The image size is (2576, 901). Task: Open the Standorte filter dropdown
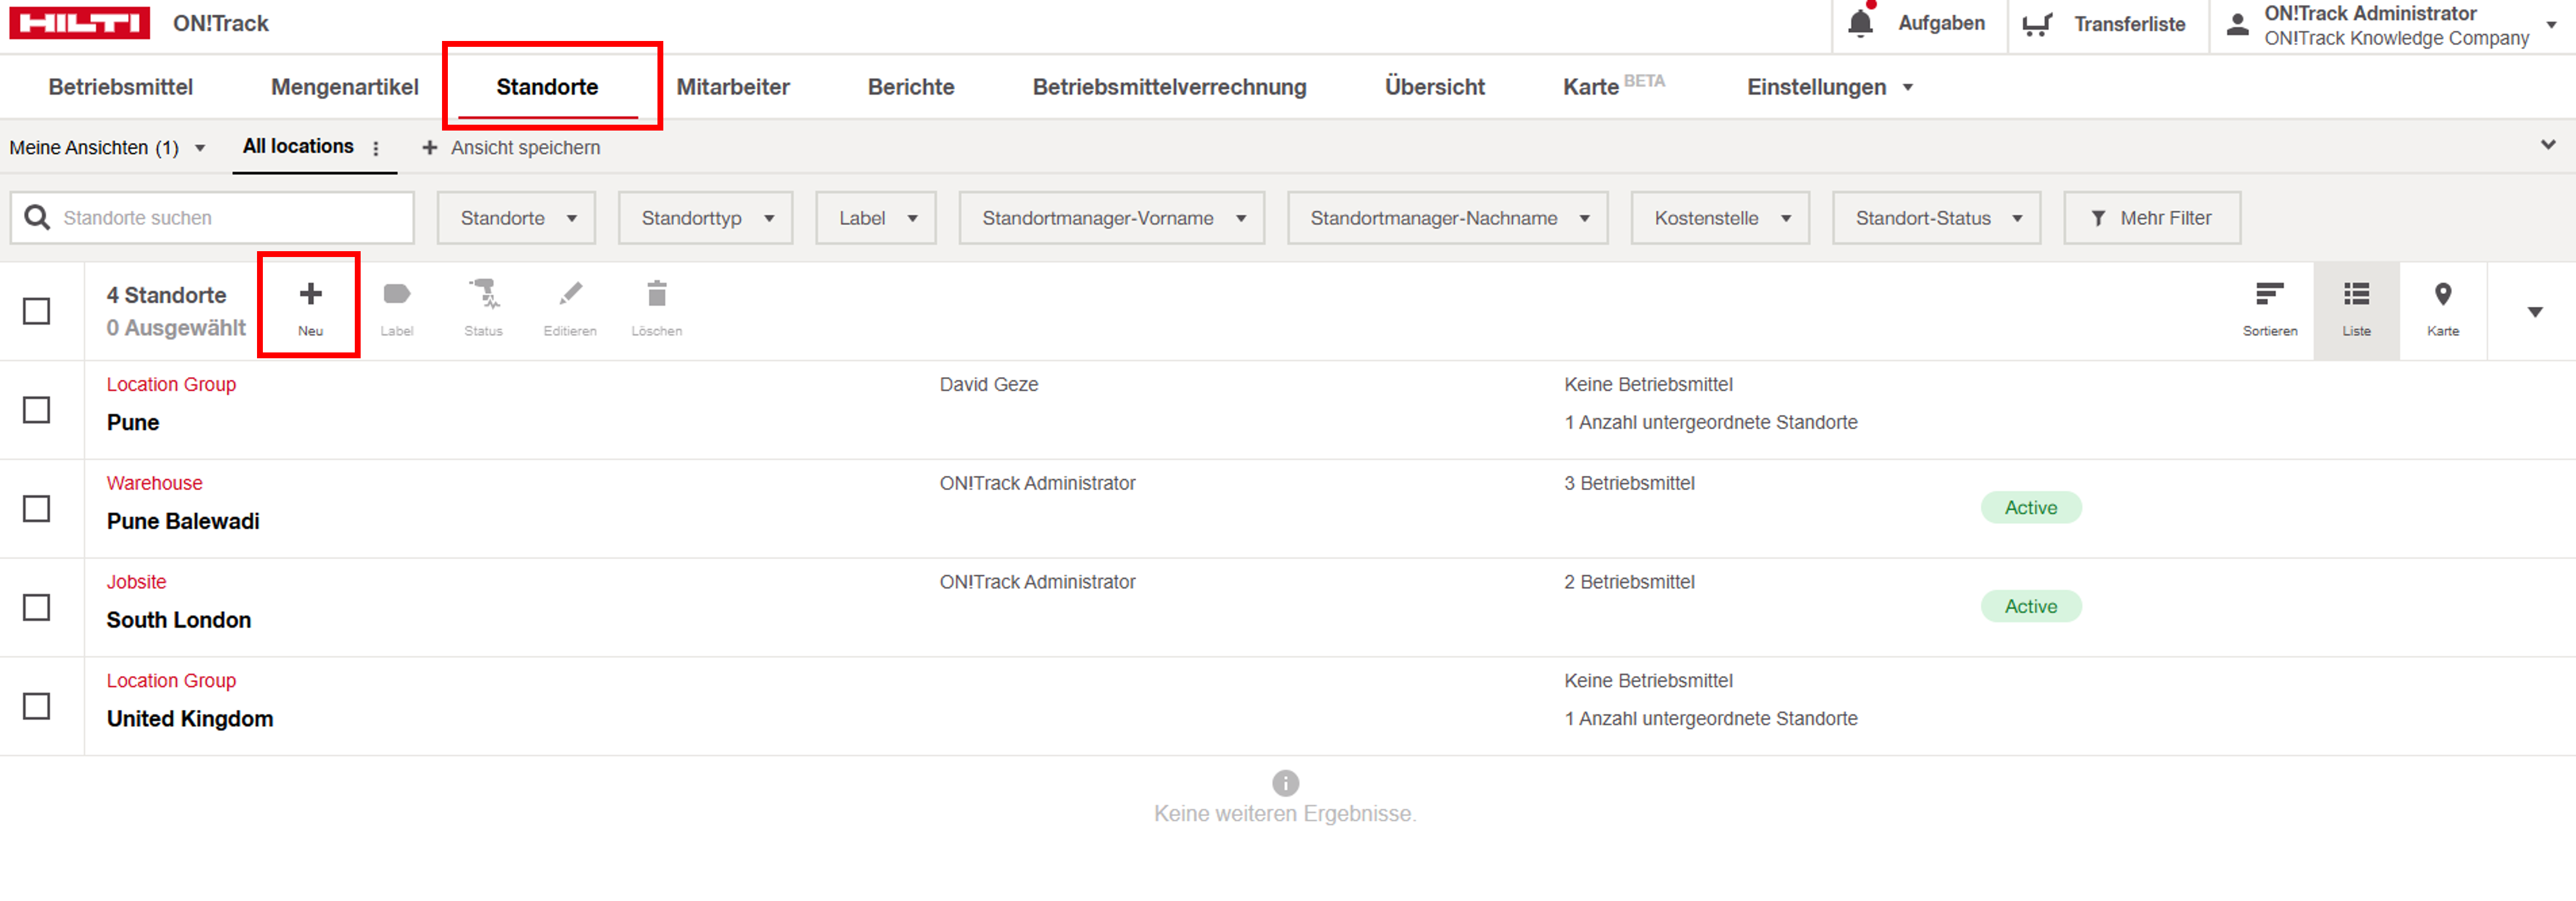coord(516,218)
